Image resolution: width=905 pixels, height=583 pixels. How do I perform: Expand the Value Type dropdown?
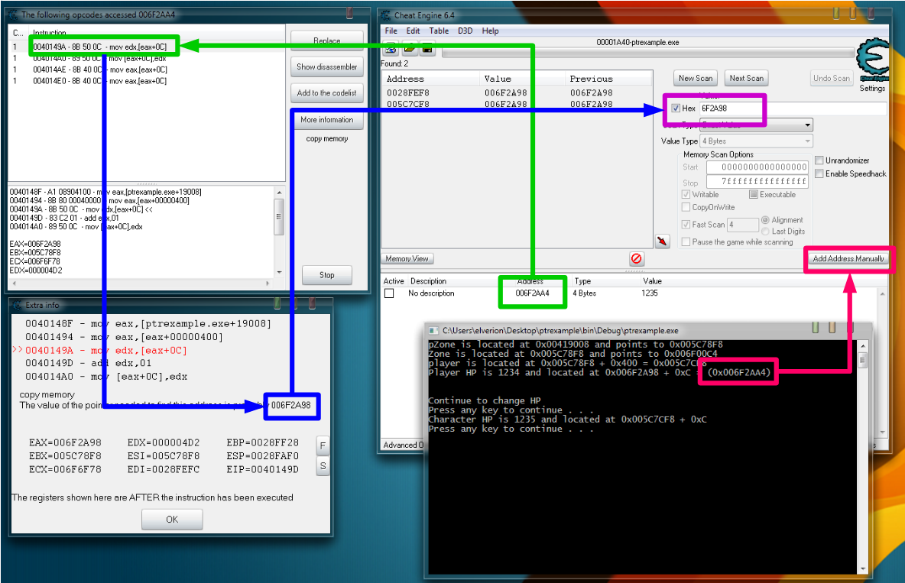(757, 141)
